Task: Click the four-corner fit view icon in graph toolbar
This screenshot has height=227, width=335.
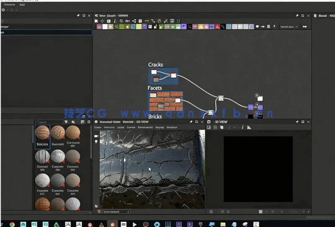Action: click(x=179, y=21)
